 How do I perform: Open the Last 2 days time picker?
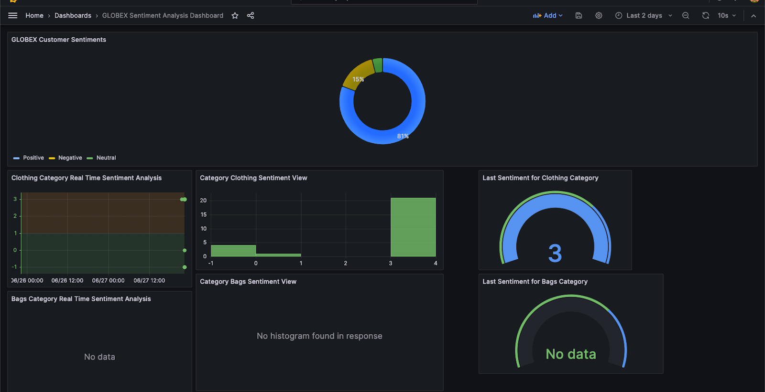pyautogui.click(x=644, y=16)
